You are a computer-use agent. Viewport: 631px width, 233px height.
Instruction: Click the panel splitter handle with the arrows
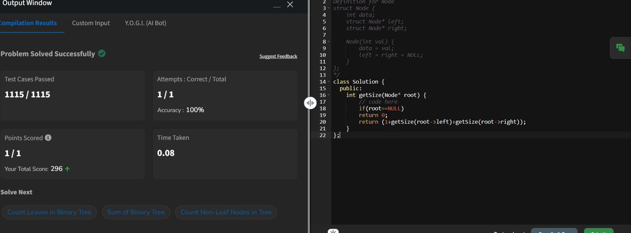[x=310, y=103]
